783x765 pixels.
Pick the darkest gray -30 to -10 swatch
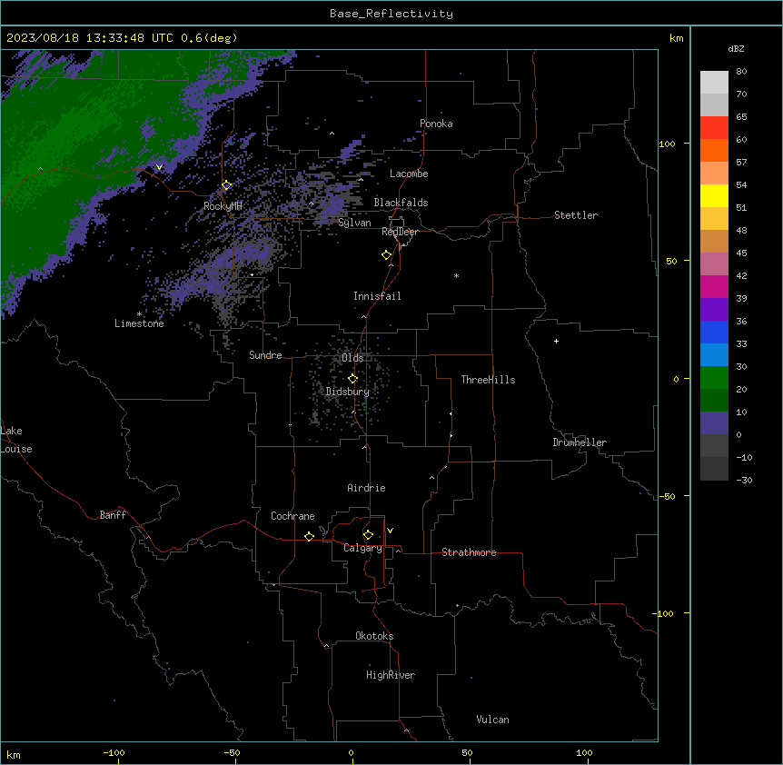(714, 469)
